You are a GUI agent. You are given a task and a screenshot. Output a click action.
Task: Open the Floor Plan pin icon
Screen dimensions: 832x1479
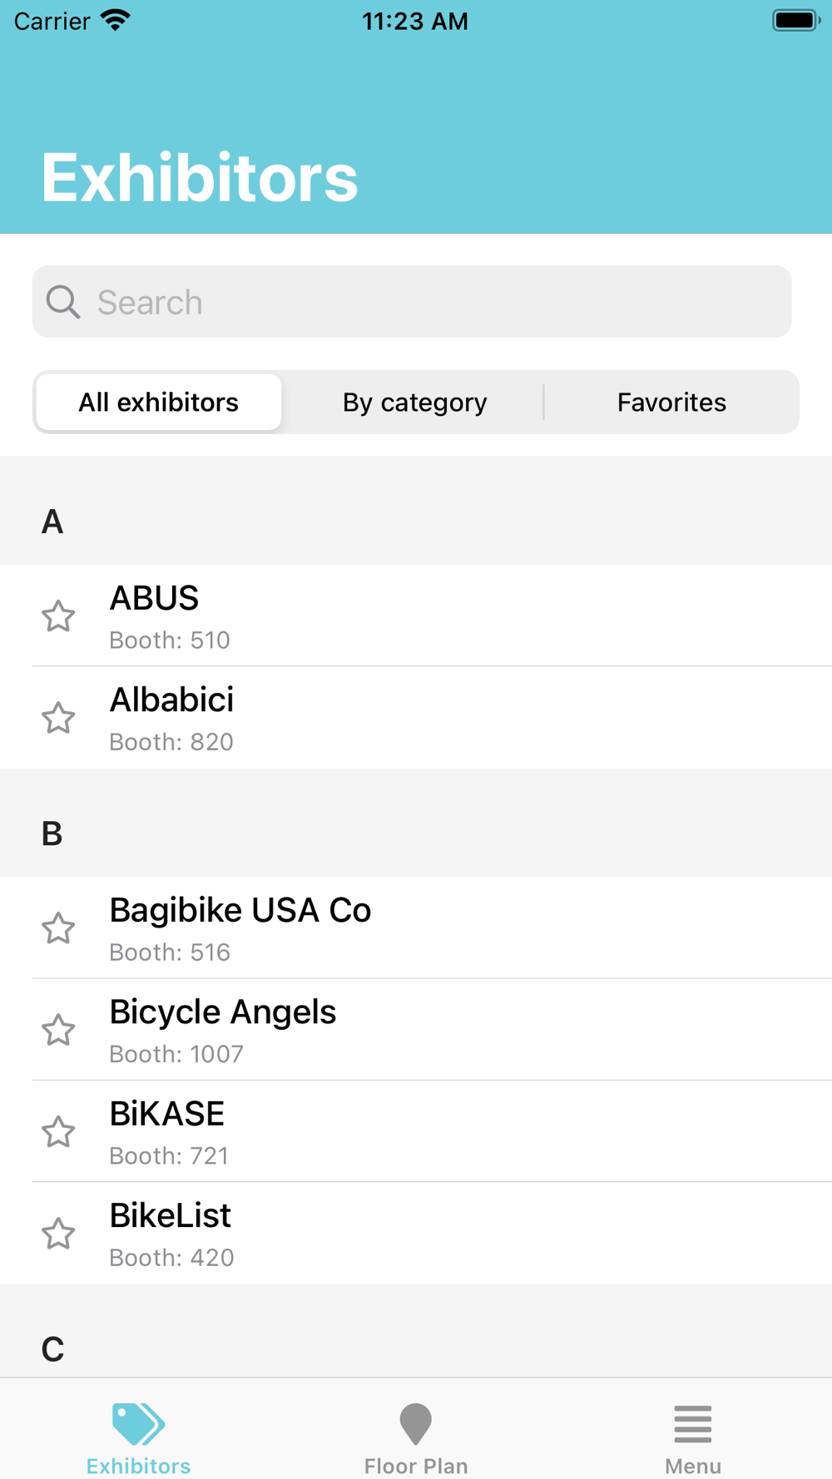click(416, 1424)
